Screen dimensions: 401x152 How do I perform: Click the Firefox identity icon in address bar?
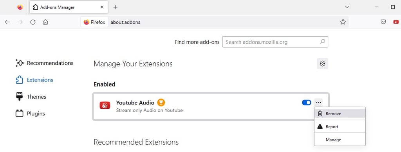click(94, 22)
